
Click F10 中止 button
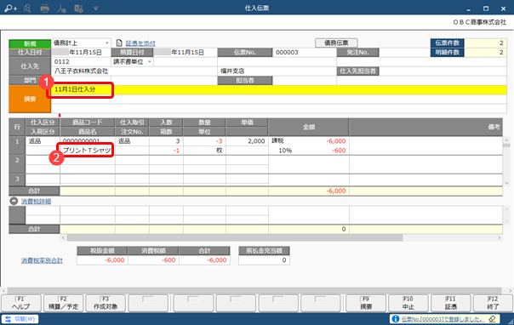408,303
